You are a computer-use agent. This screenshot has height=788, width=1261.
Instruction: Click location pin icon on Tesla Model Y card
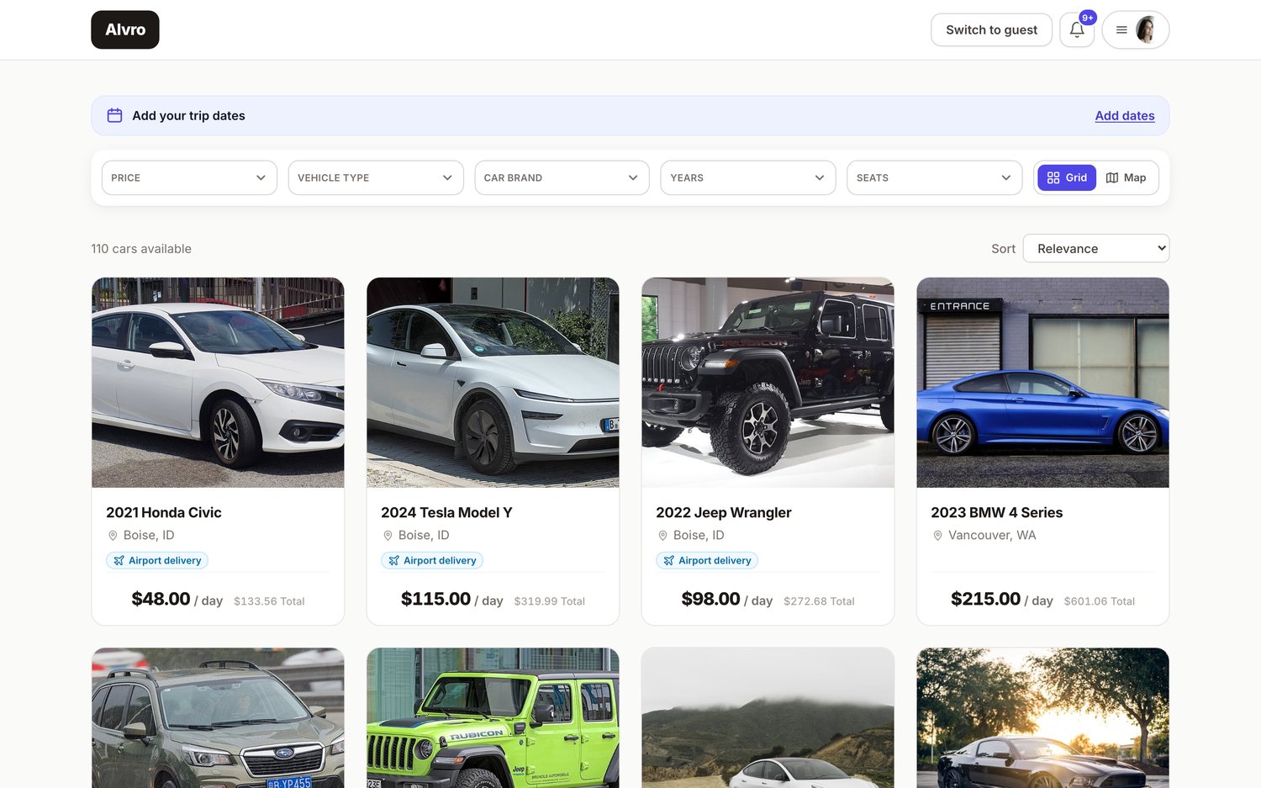pyautogui.click(x=388, y=536)
